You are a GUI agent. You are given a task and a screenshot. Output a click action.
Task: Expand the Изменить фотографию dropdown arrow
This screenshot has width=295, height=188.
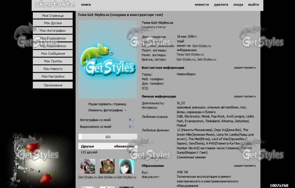[125, 110]
